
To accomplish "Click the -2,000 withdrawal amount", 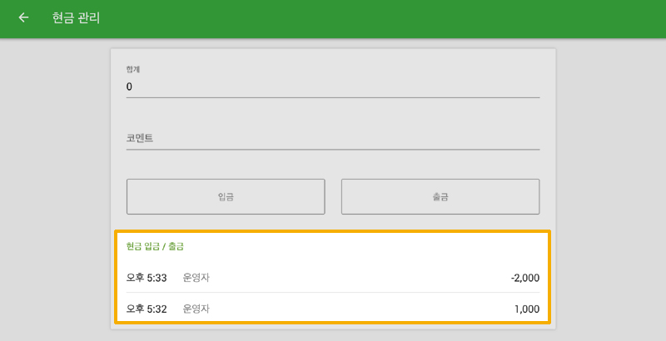I will pyautogui.click(x=524, y=277).
